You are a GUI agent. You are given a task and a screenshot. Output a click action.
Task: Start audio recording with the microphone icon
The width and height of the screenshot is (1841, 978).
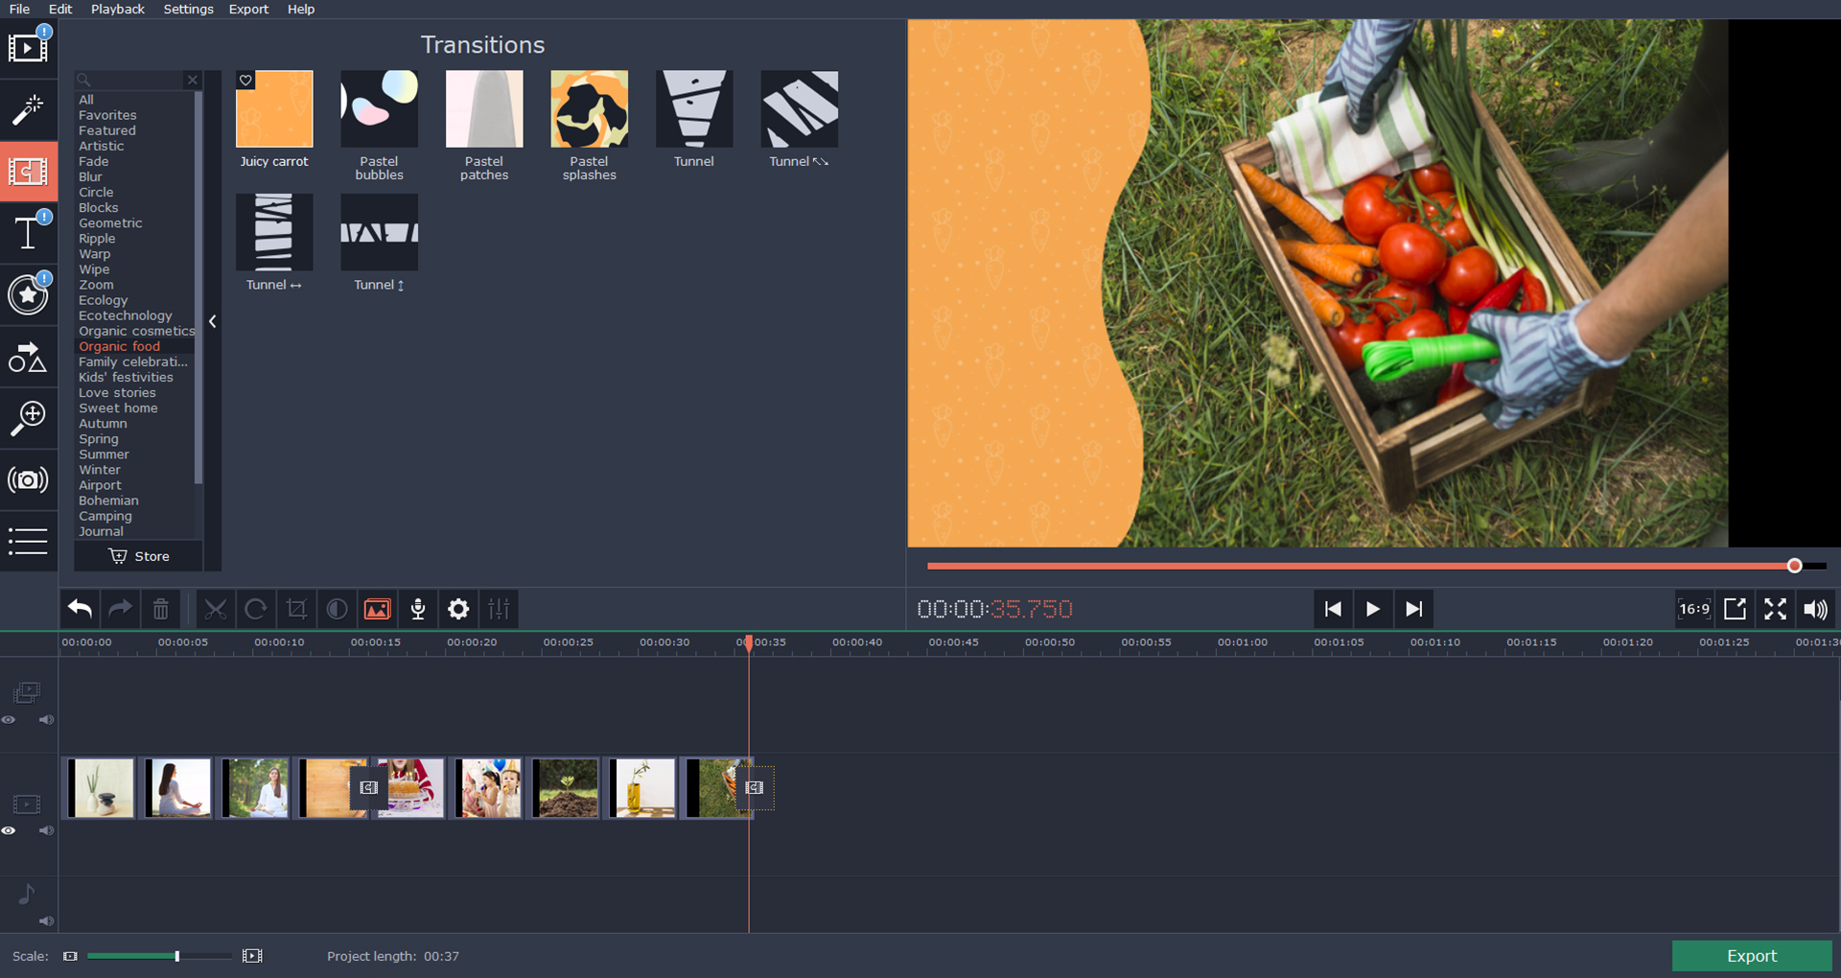click(417, 609)
